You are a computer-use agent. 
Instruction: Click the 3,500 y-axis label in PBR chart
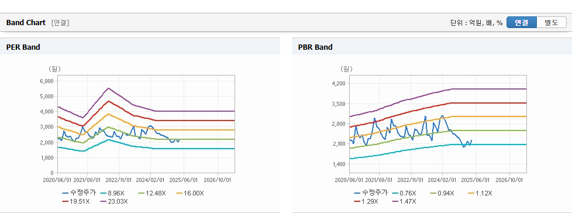[x=339, y=104]
